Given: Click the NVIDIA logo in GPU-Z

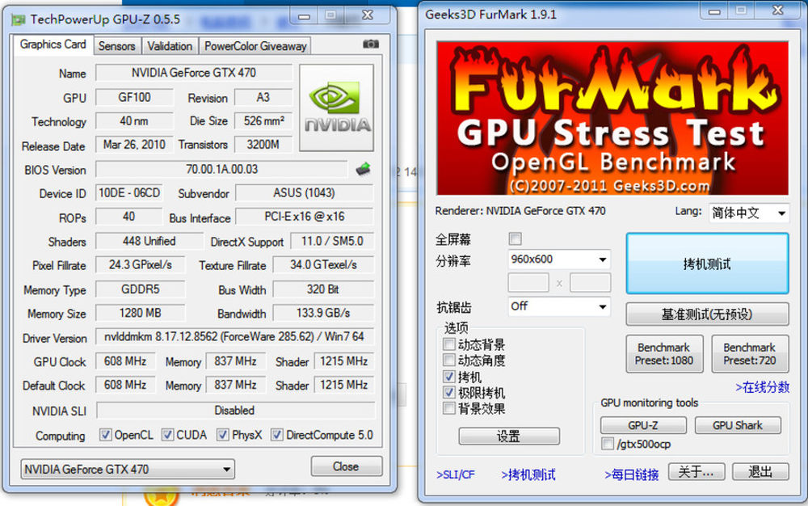Looking at the screenshot, I should point(336,108).
